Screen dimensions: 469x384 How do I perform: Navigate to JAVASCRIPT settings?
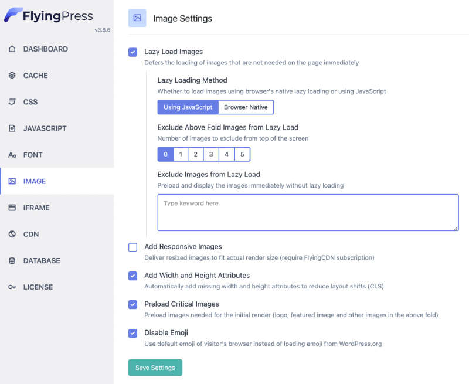57,128
